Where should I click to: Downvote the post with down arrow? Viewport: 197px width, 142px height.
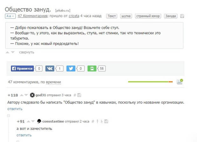[13, 52]
